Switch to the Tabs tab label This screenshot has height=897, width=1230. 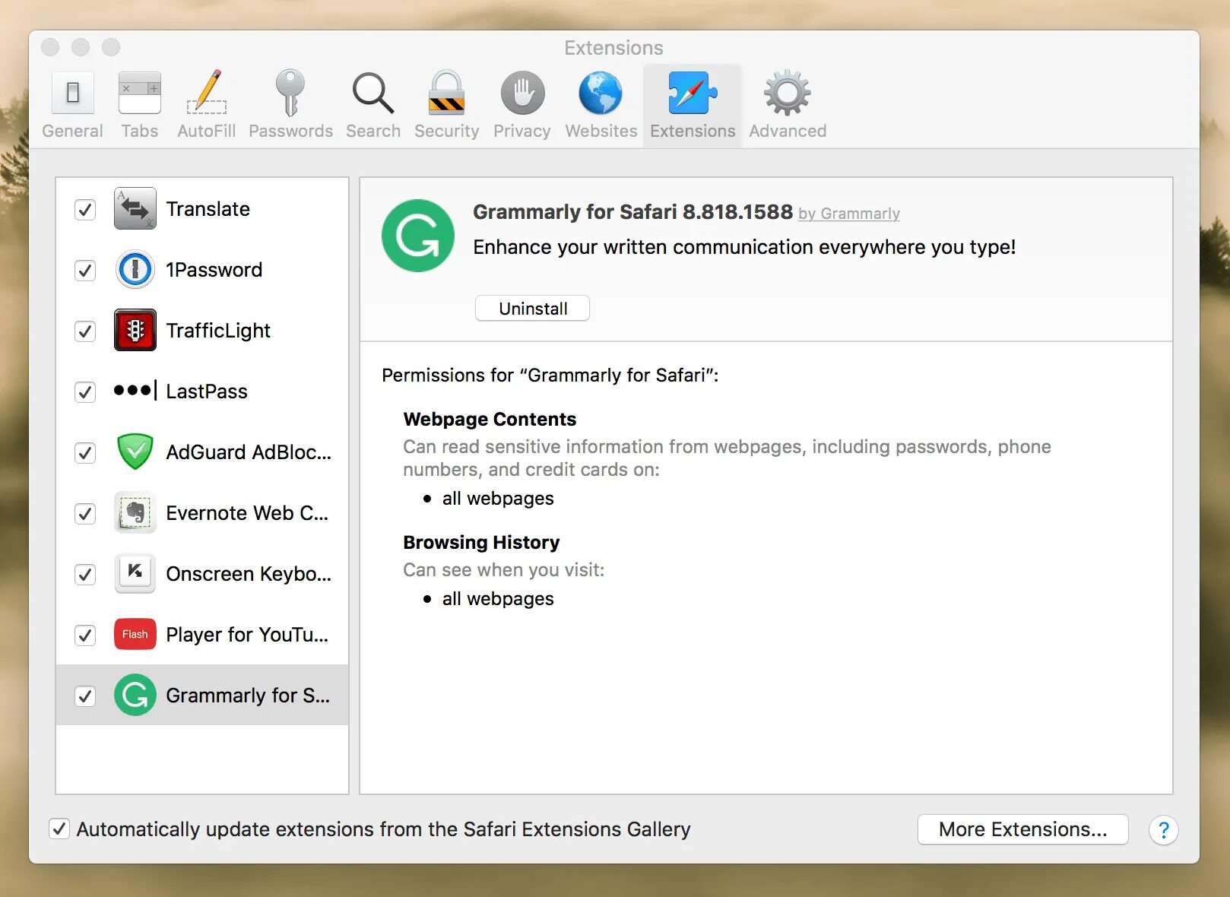[140, 131]
